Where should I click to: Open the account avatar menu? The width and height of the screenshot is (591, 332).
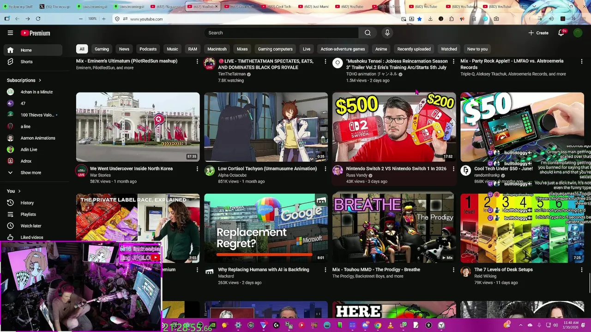point(578,33)
